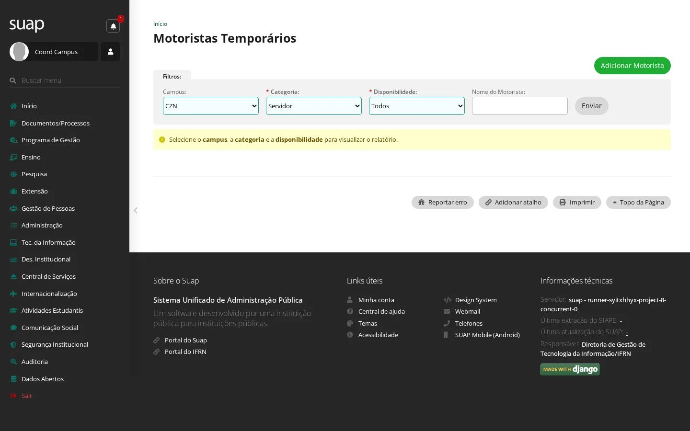The height and width of the screenshot is (431, 690).
Task: Open the Design System footer link
Action: [x=476, y=300]
